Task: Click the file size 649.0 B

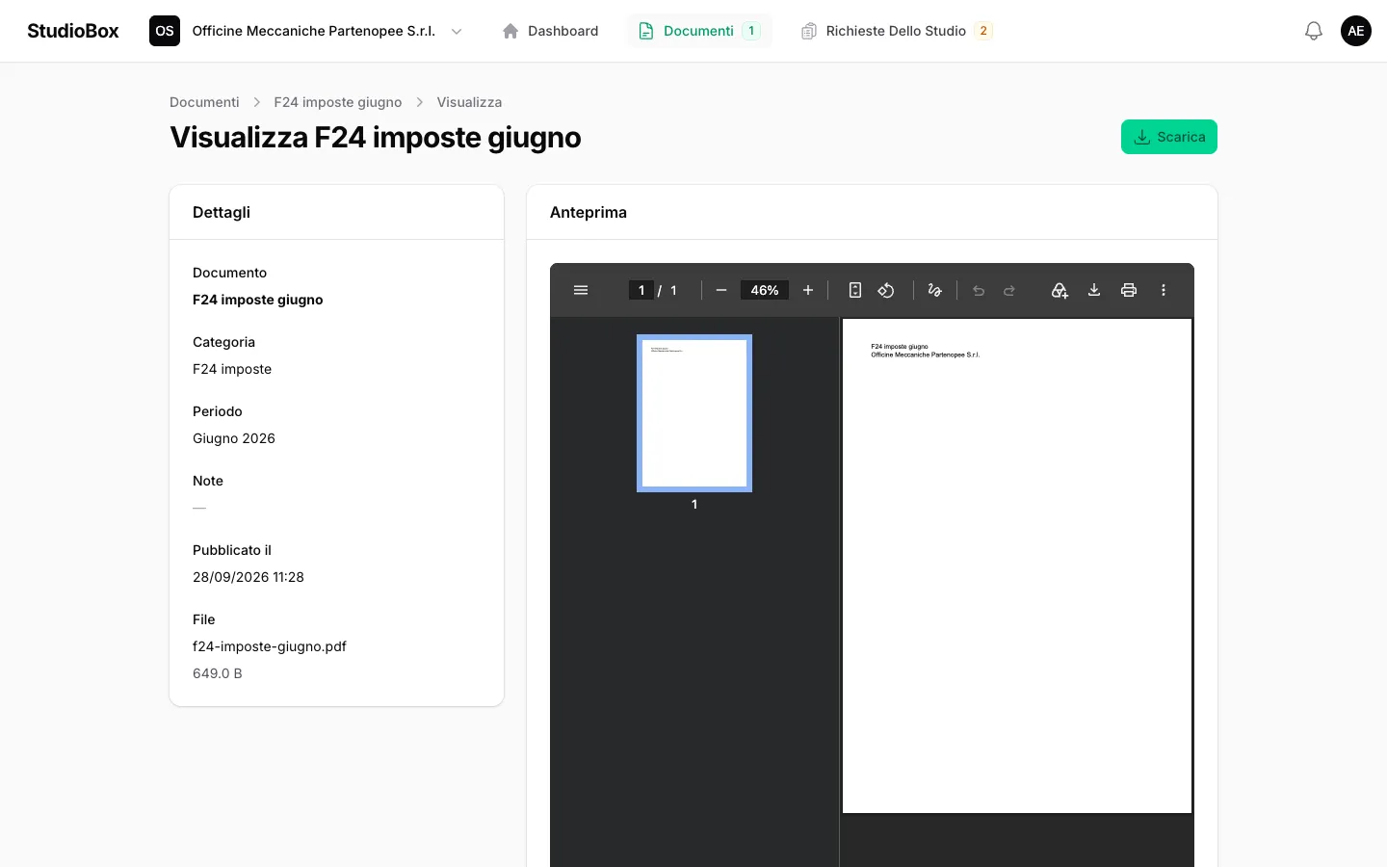Action: click(218, 673)
